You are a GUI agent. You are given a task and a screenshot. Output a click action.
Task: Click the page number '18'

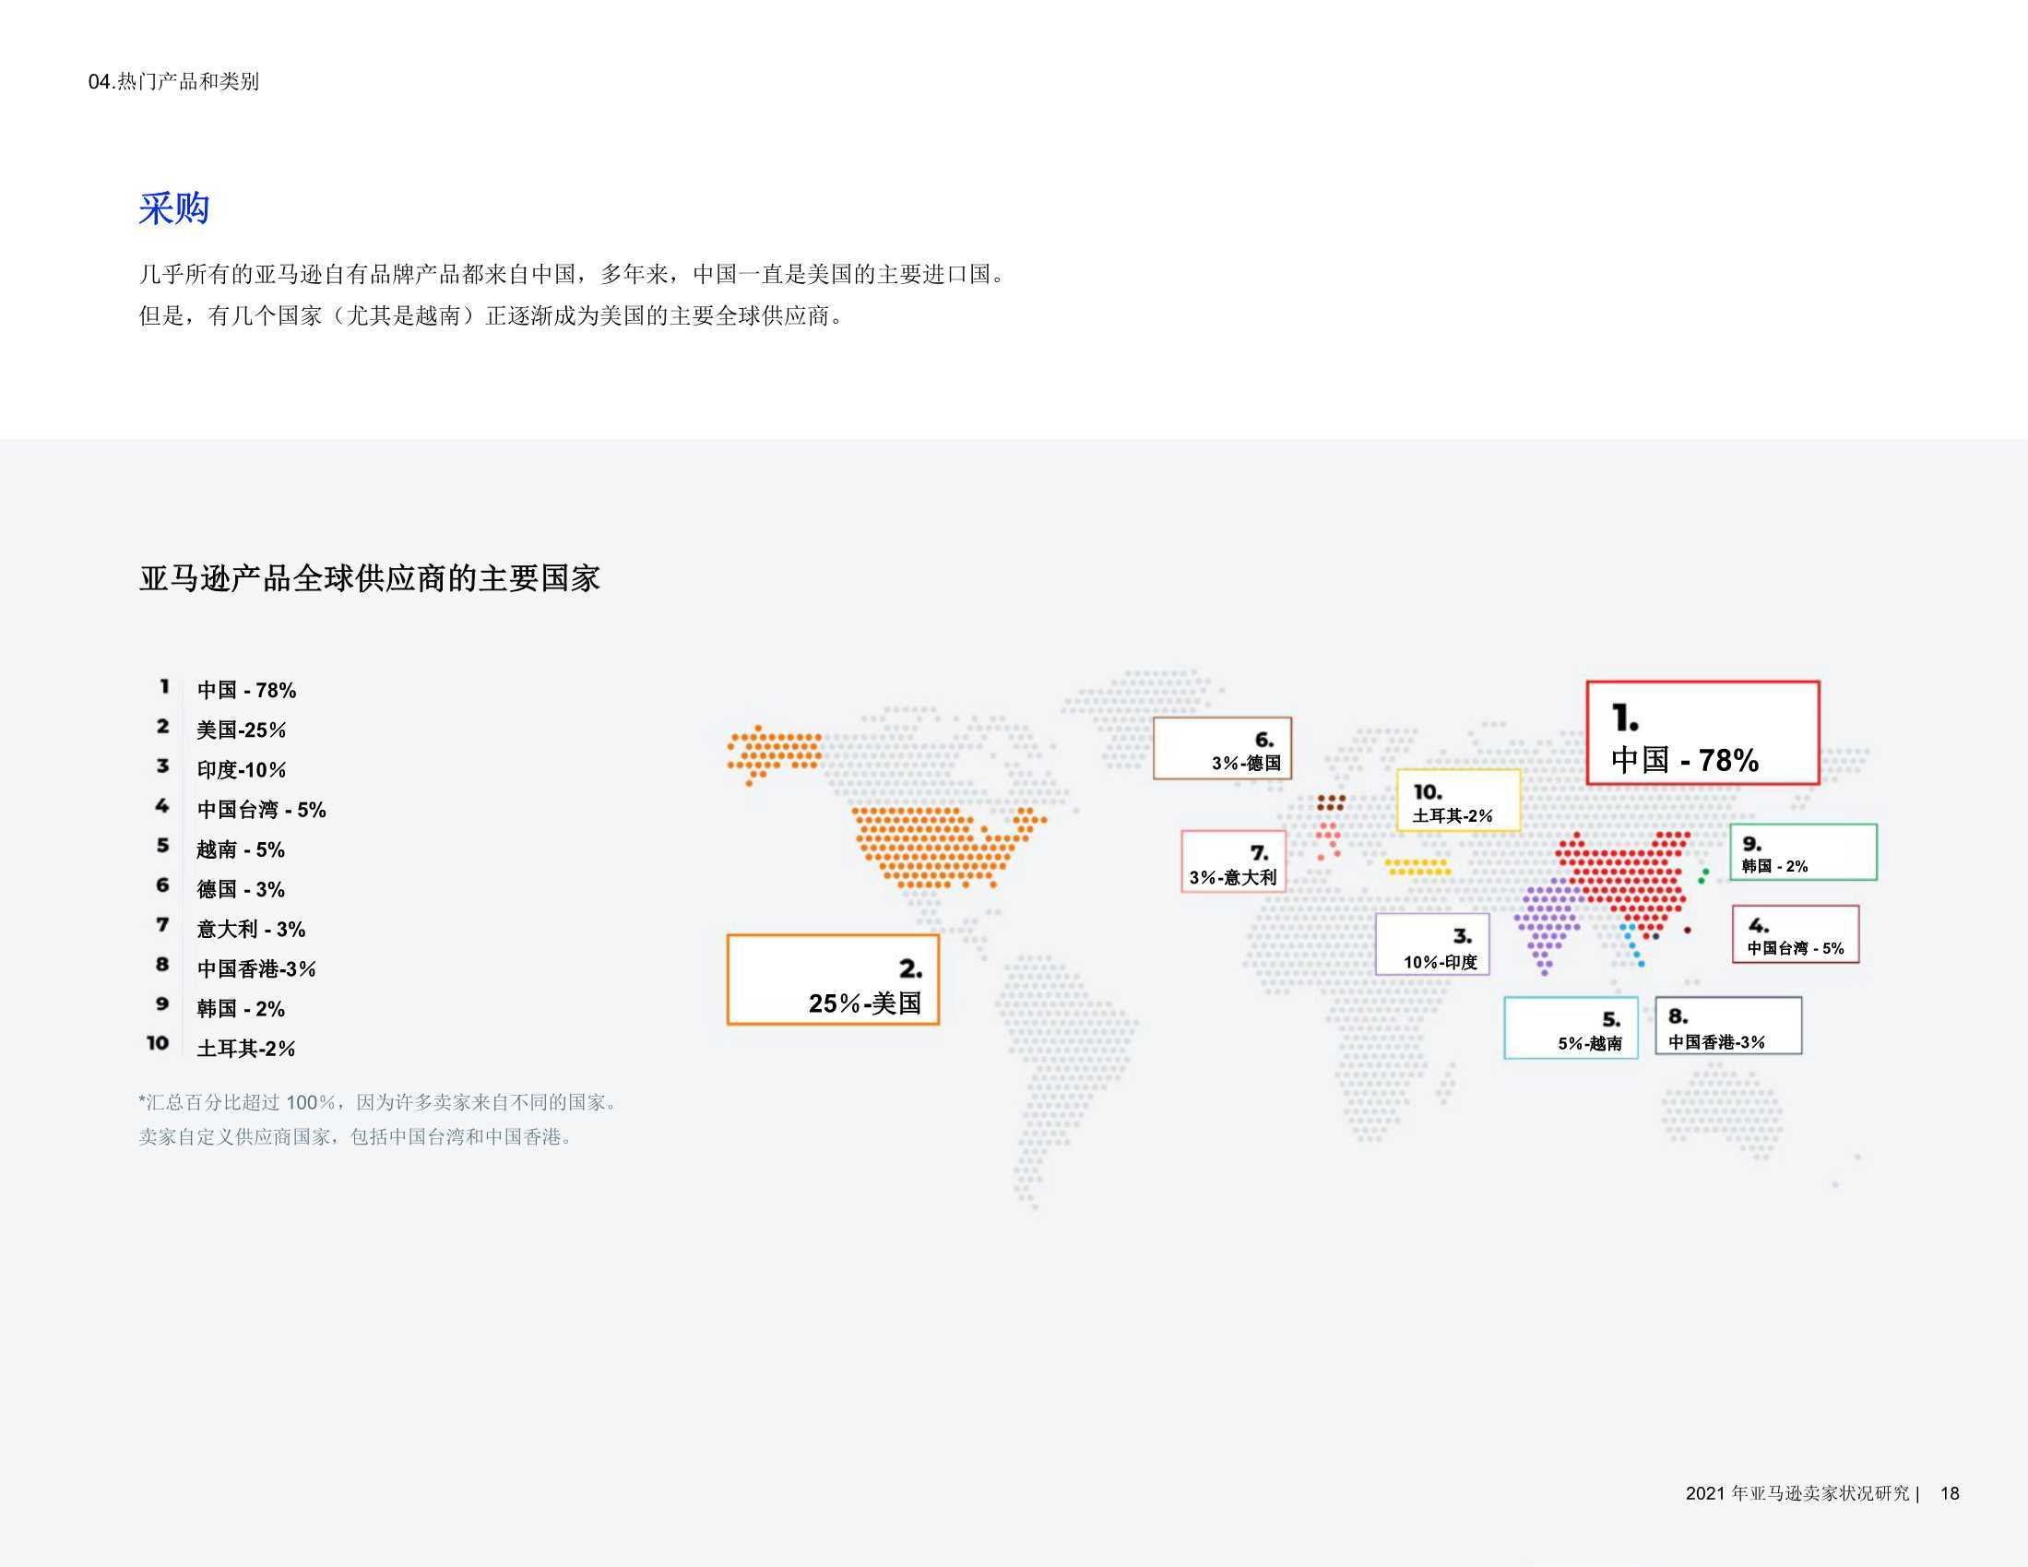coord(1950,1492)
